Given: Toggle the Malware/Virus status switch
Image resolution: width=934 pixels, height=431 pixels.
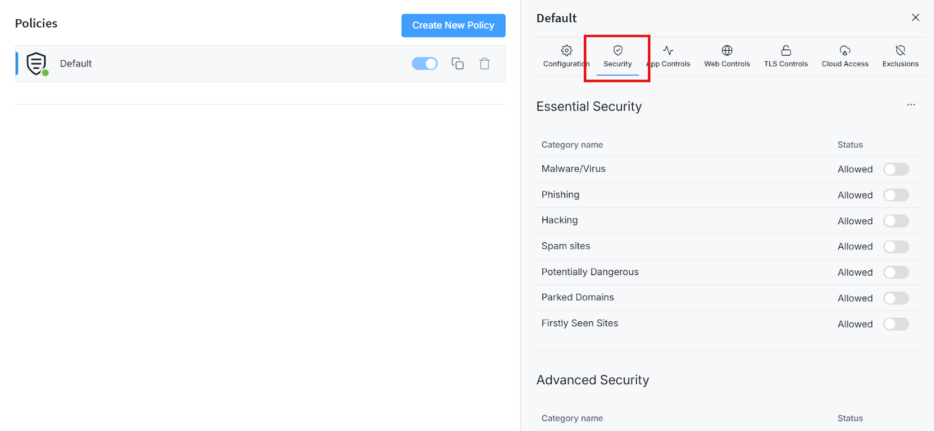Looking at the screenshot, I should [x=896, y=169].
